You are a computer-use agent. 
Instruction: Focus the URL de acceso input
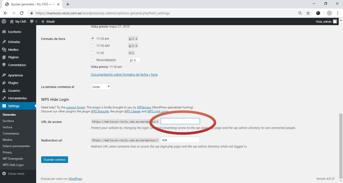pos(180,121)
